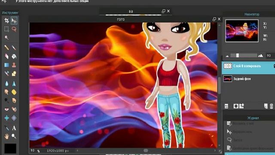The width and height of the screenshot is (275, 155).
Task: Click the 'Инструмент' toolbox header
Action: click(10, 12)
